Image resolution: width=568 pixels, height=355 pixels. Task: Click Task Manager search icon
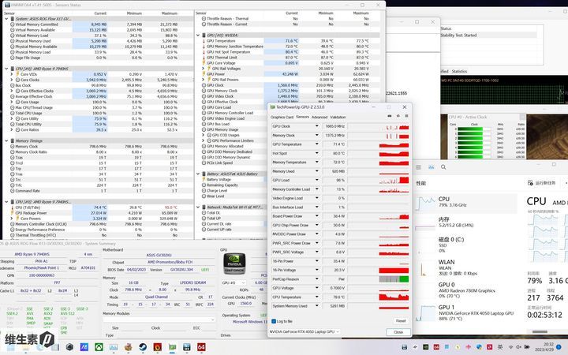click(x=443, y=167)
